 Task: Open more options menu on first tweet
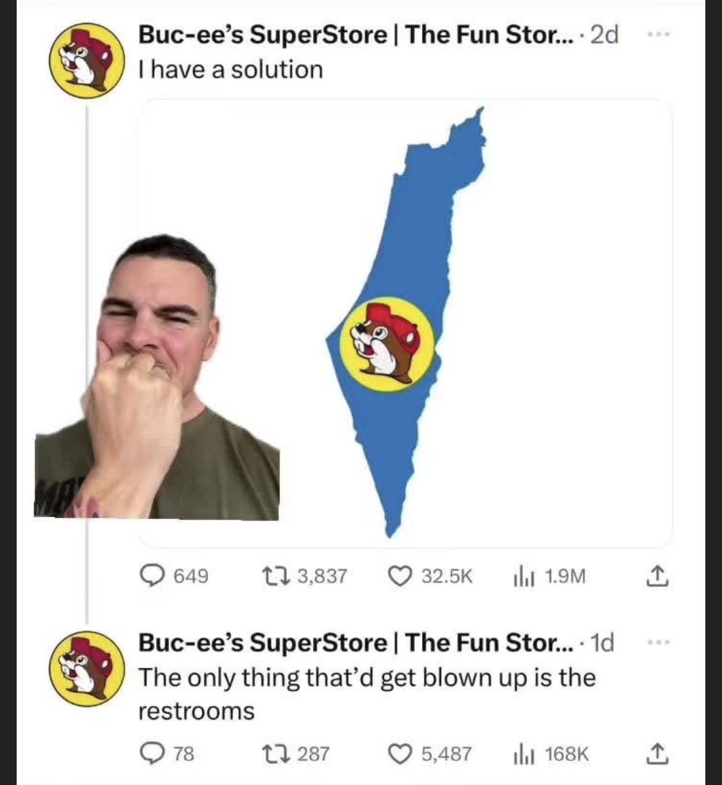[x=657, y=35]
